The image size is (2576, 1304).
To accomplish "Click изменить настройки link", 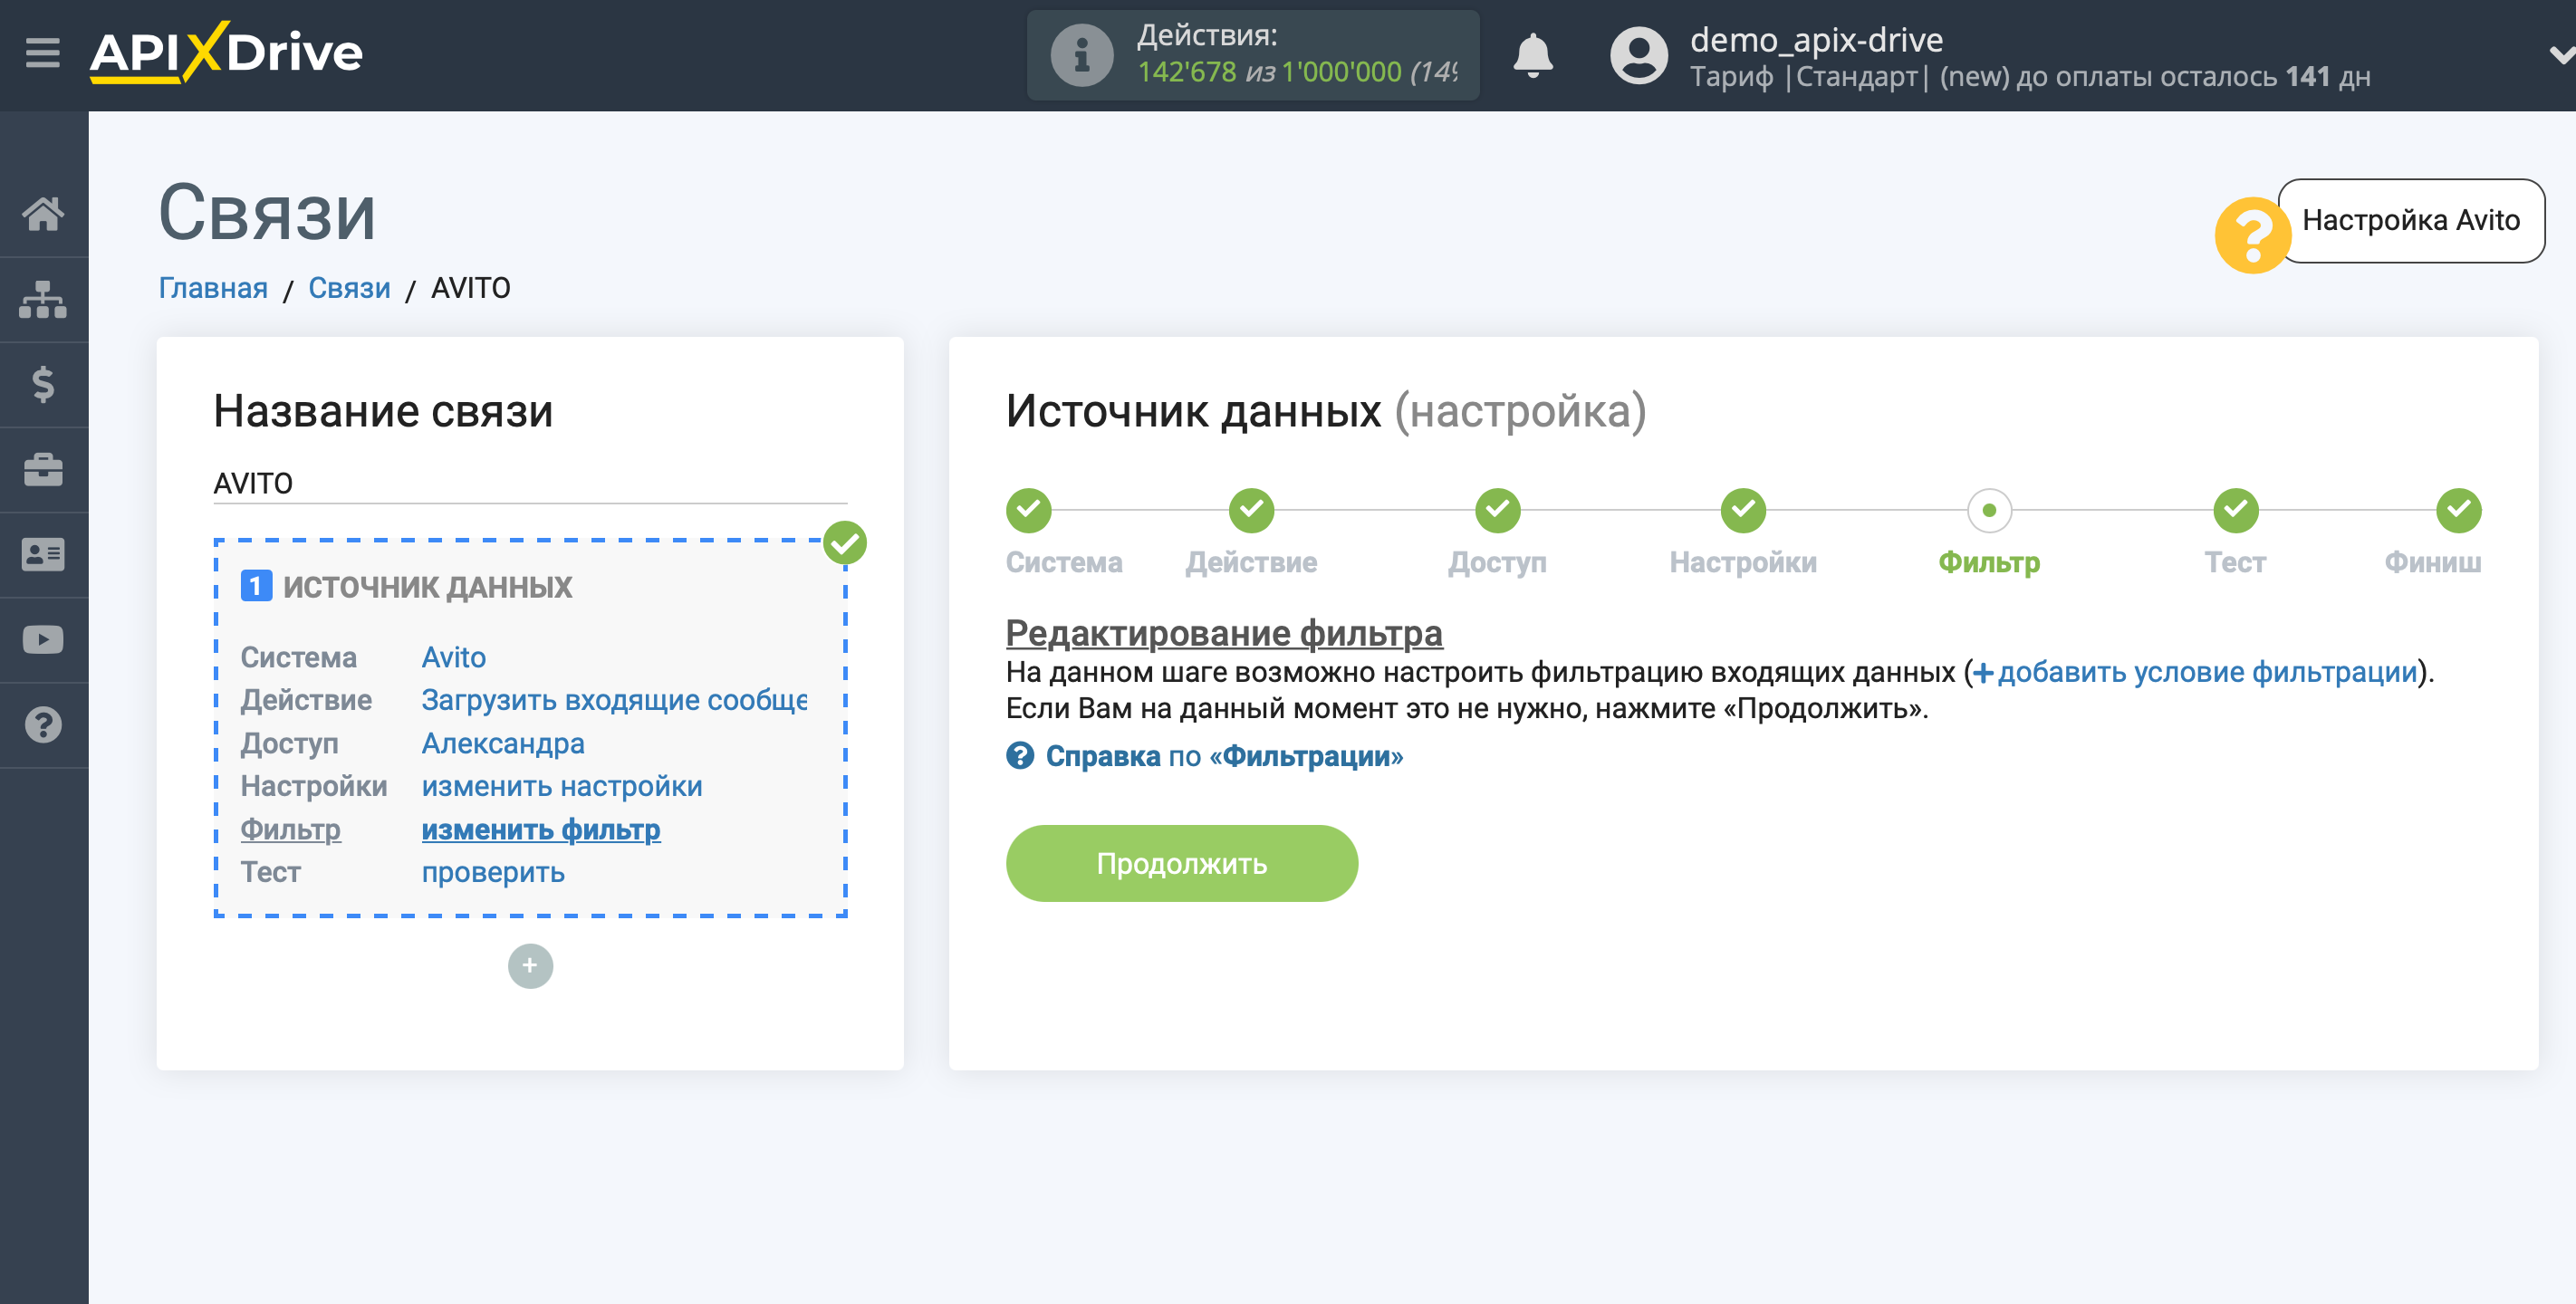I will (561, 786).
